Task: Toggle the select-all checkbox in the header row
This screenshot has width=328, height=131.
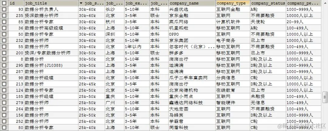Action: [x=4, y=3]
